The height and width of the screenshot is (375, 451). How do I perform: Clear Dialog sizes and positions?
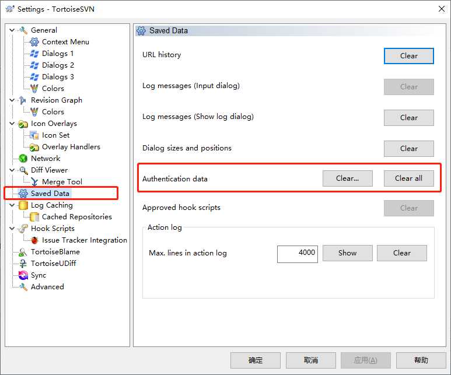pyautogui.click(x=409, y=149)
